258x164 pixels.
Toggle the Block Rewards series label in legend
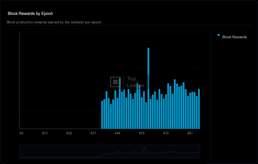point(234,37)
